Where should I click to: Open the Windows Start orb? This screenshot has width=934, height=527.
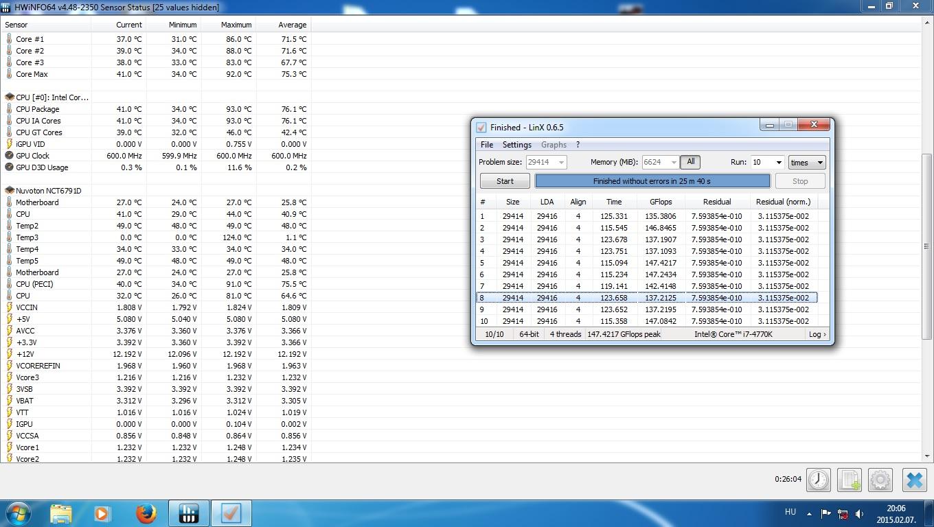[x=19, y=513]
